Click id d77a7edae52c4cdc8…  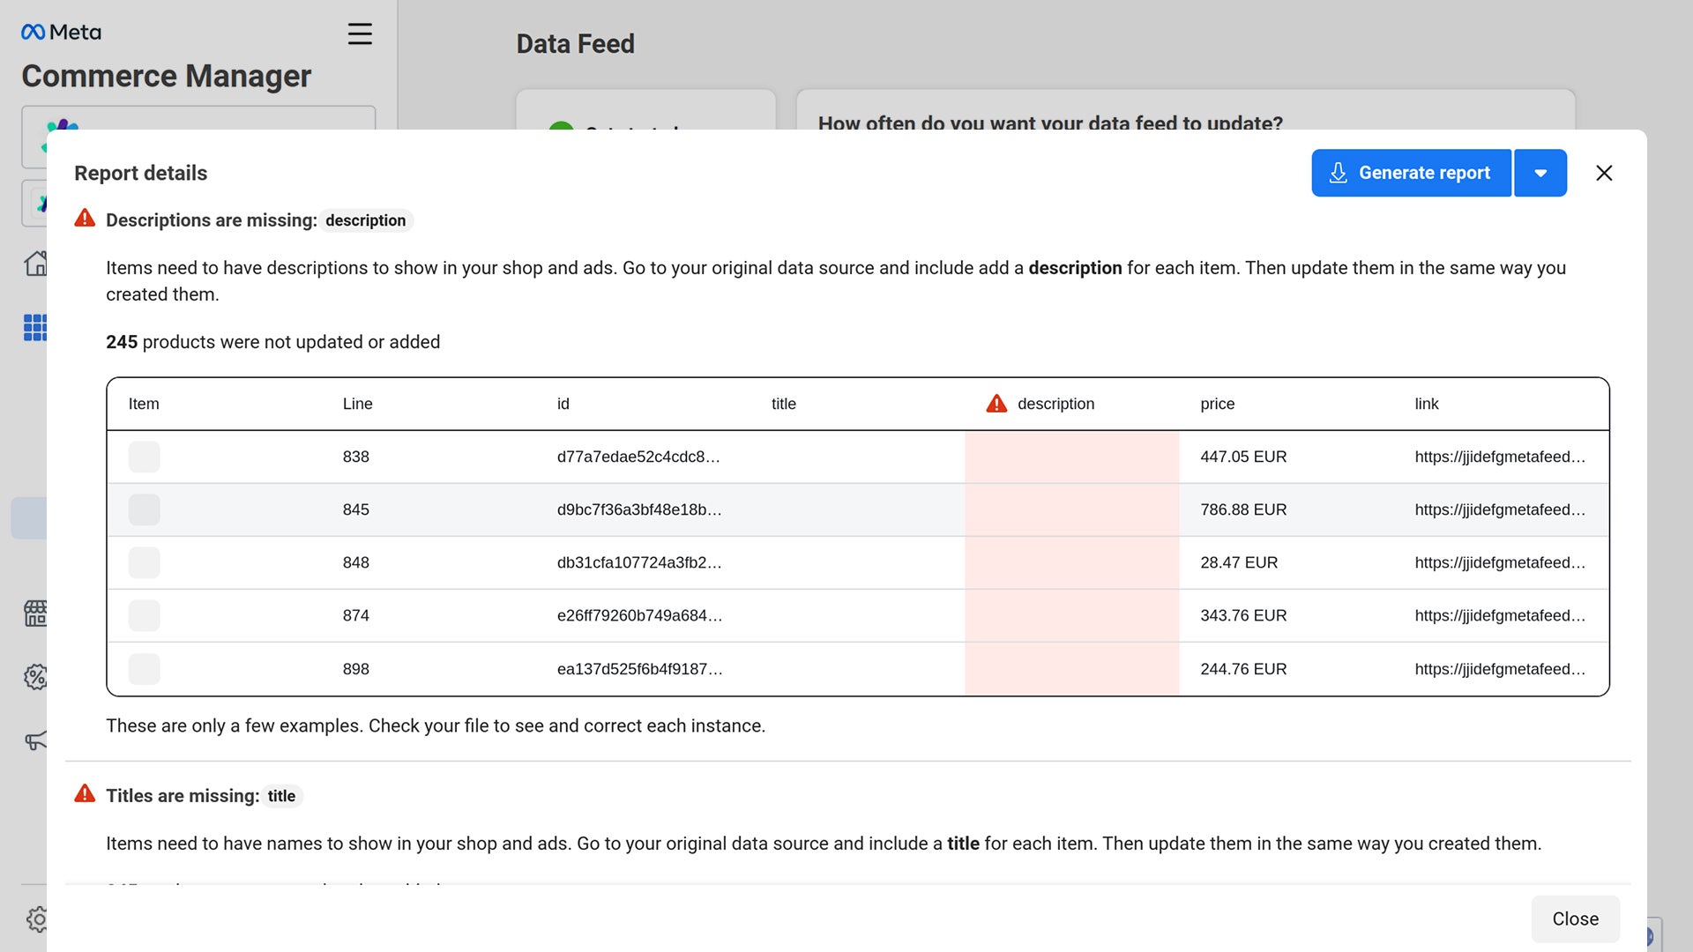click(638, 457)
